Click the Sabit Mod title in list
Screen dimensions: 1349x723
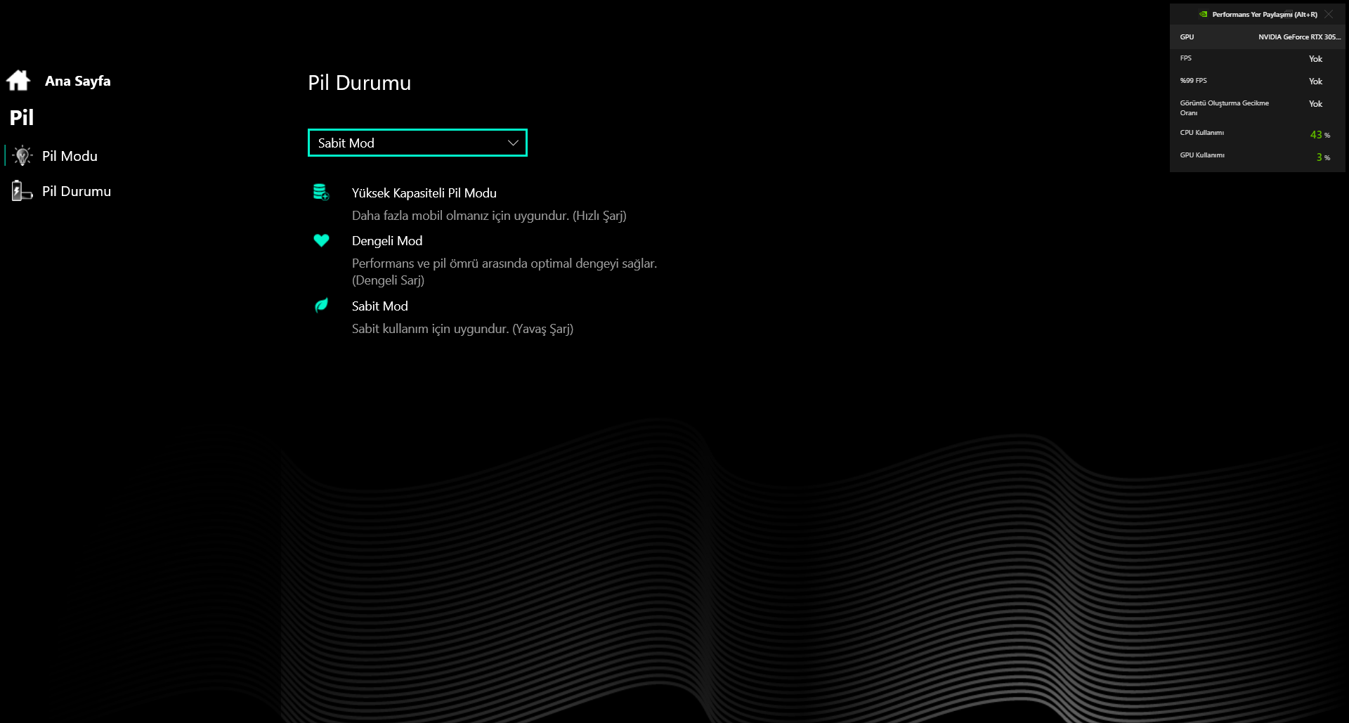(x=379, y=306)
